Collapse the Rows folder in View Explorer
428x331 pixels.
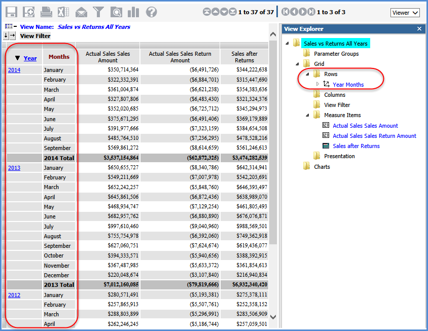point(308,74)
